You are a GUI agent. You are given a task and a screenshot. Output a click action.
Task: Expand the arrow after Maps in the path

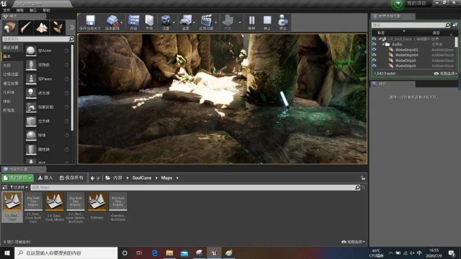click(177, 178)
